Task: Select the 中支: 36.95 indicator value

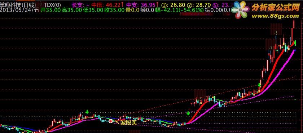Action: (143, 4)
